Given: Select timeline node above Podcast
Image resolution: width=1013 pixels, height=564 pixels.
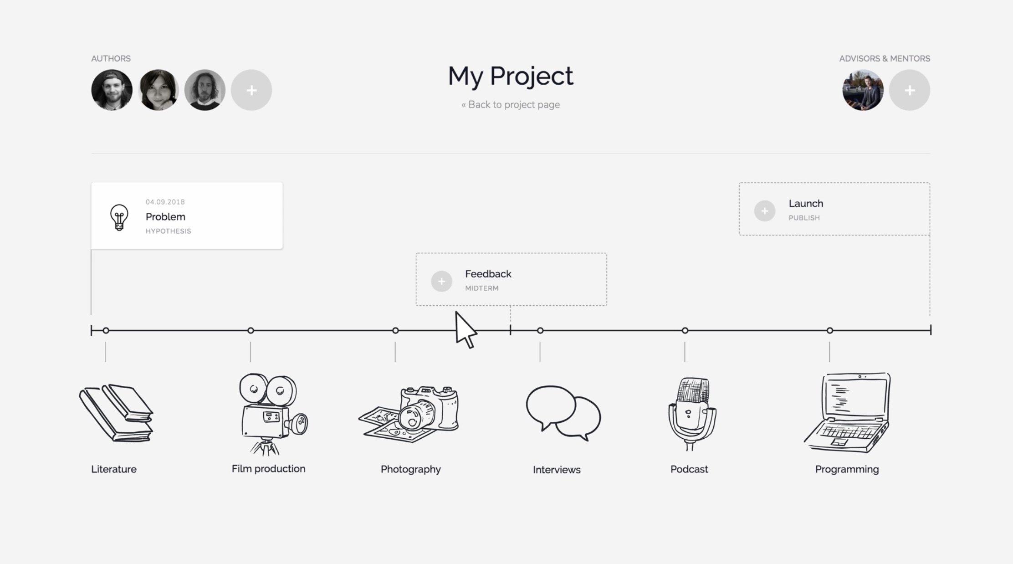Looking at the screenshot, I should pyautogui.click(x=685, y=330).
